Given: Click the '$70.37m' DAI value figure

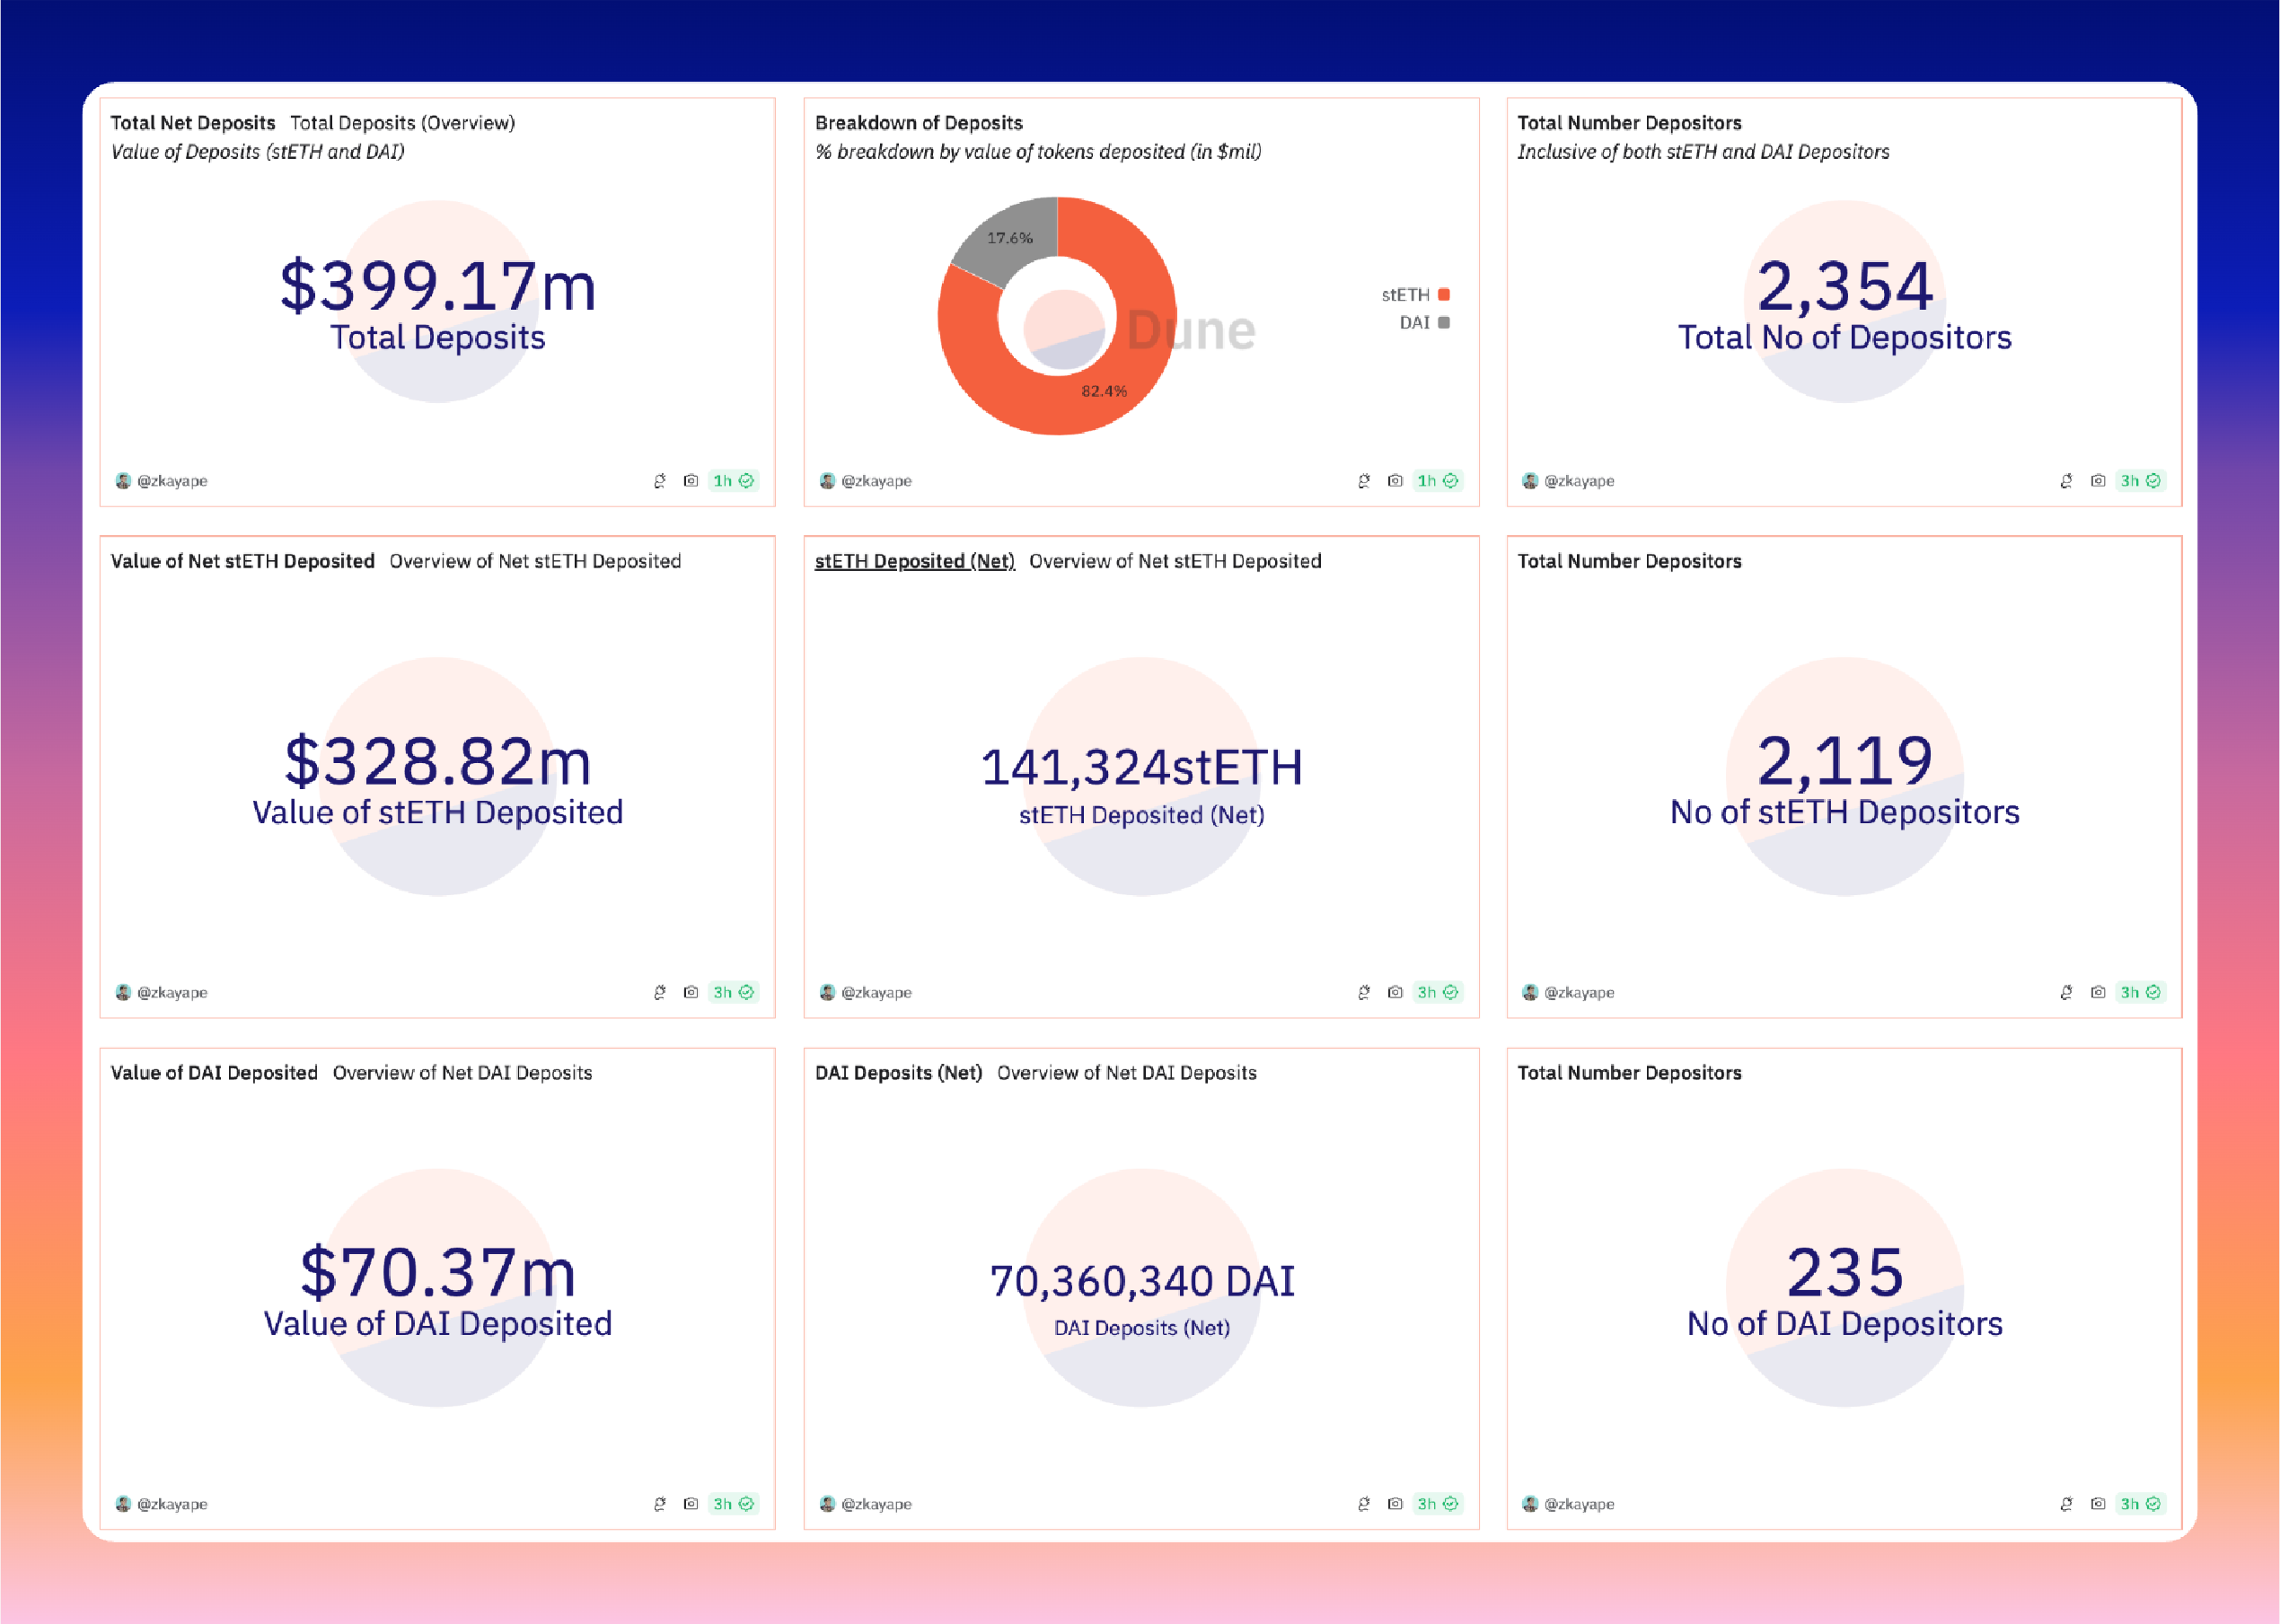Looking at the screenshot, I should tap(438, 1273).
